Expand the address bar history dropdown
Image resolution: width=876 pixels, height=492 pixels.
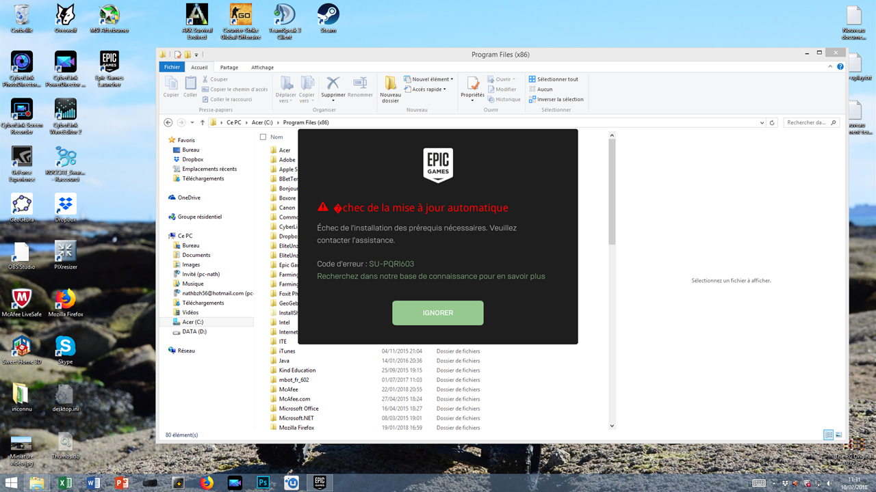tap(762, 123)
